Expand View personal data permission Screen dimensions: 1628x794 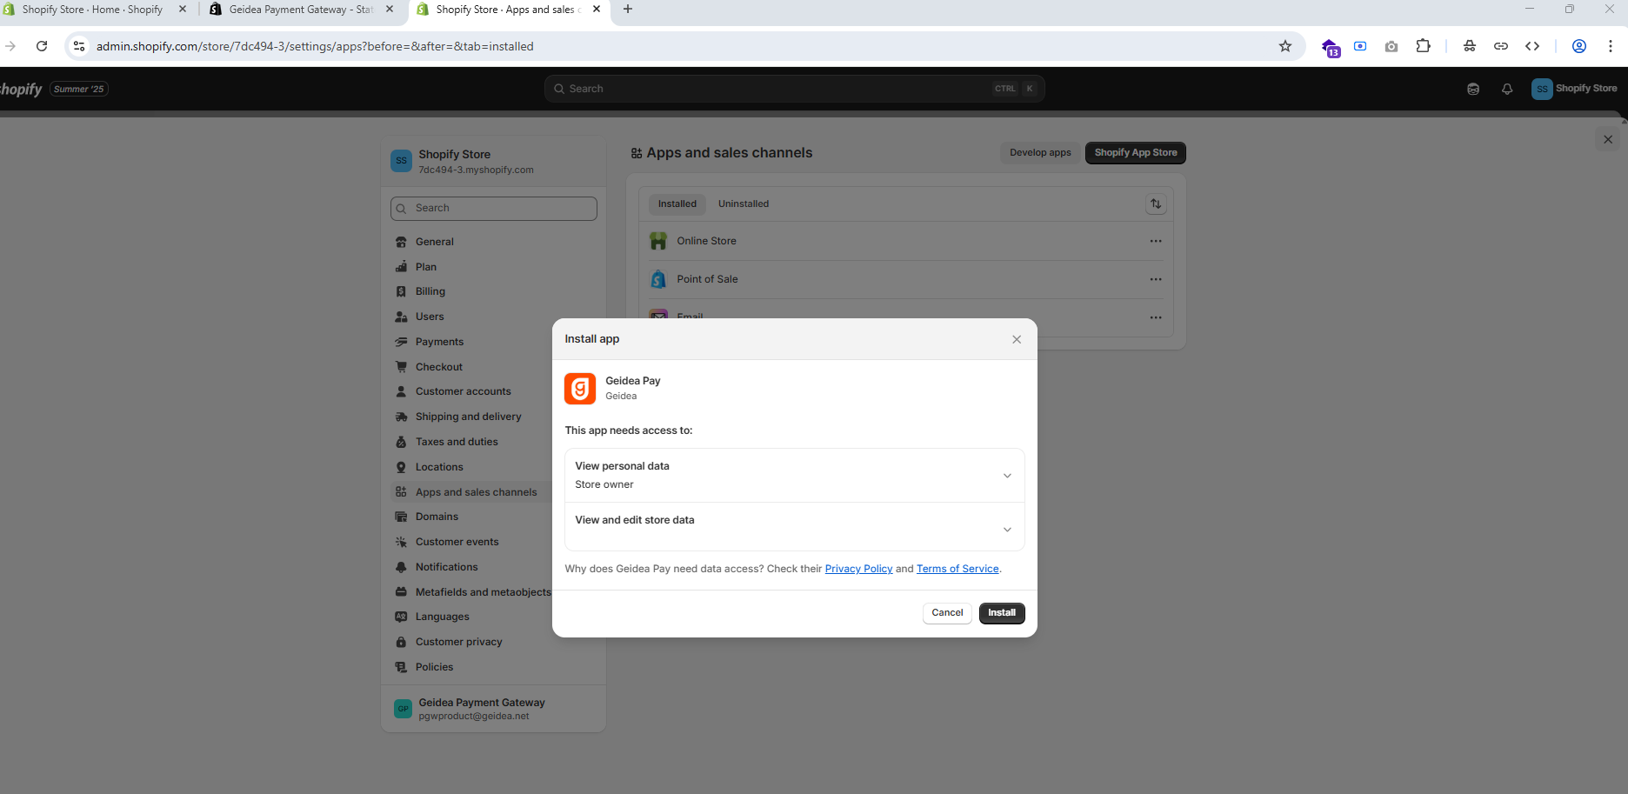tap(795, 476)
